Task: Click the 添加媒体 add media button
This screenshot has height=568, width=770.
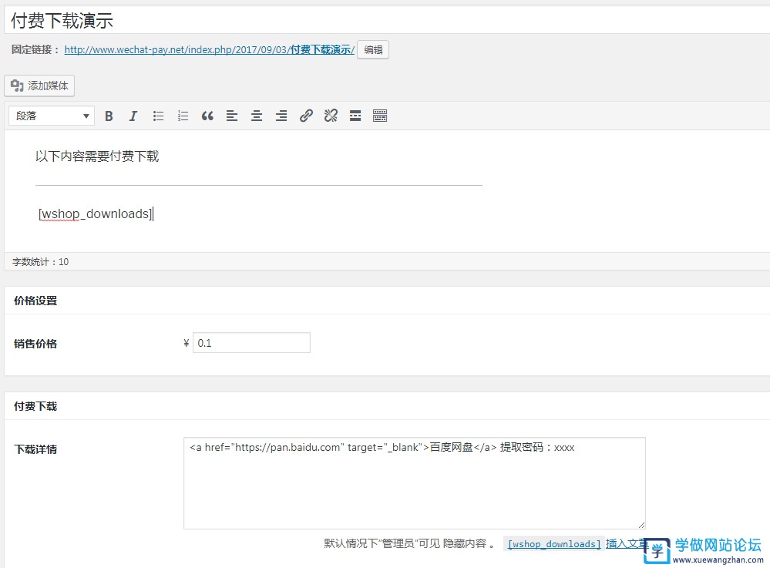Action: (x=39, y=86)
